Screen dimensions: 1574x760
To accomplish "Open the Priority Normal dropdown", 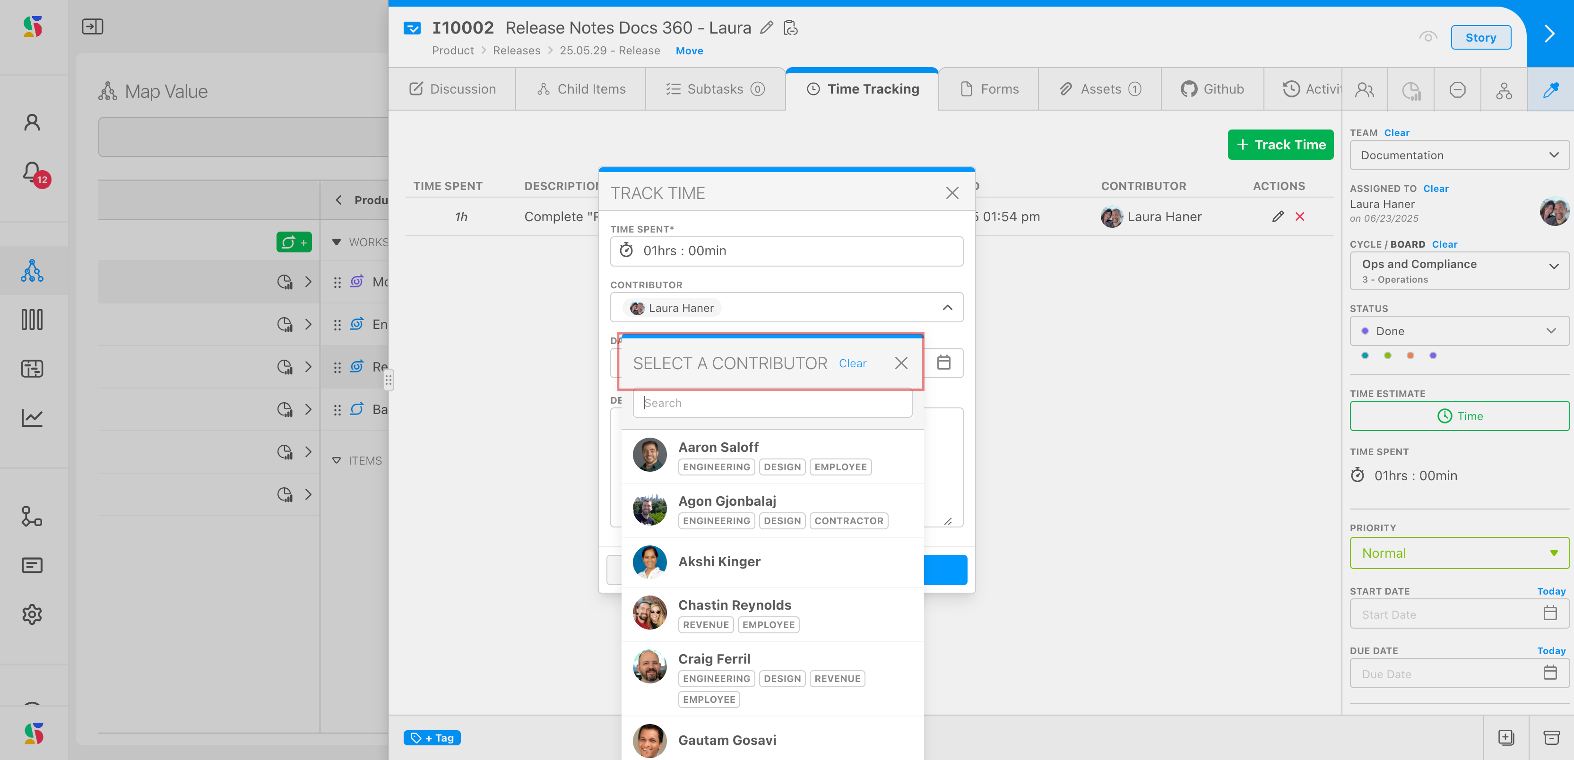I will 1459,553.
